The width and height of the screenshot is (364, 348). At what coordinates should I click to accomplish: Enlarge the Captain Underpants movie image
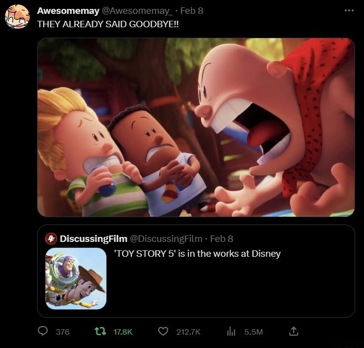click(x=196, y=127)
